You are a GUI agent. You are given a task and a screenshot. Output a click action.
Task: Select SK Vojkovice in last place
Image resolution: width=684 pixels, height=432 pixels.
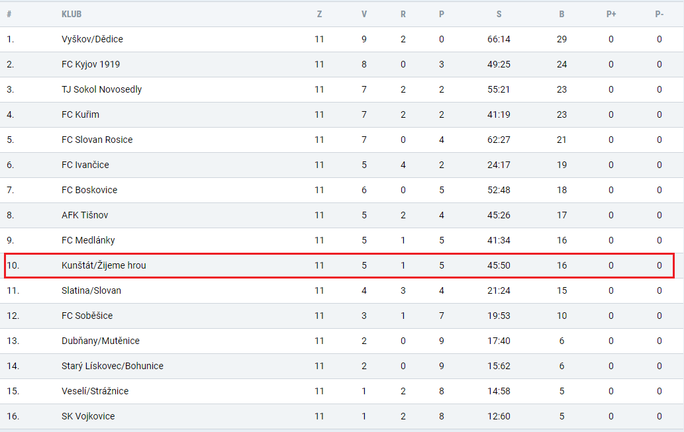coord(88,416)
